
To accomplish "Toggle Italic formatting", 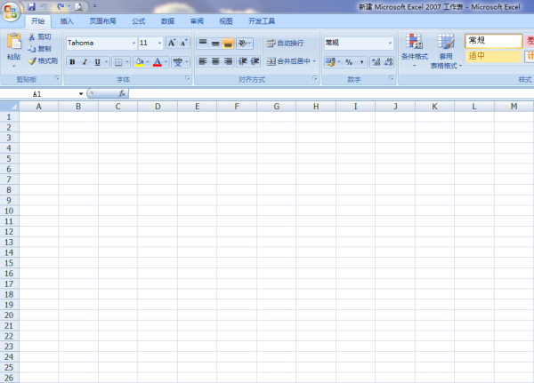I will point(85,62).
